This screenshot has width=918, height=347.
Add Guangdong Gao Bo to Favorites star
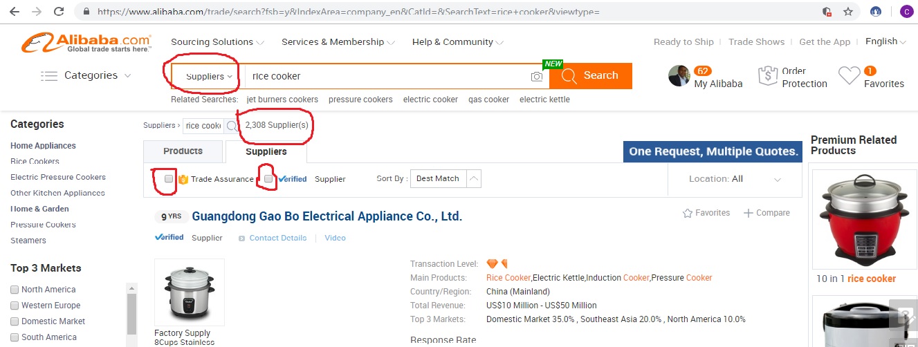click(688, 213)
